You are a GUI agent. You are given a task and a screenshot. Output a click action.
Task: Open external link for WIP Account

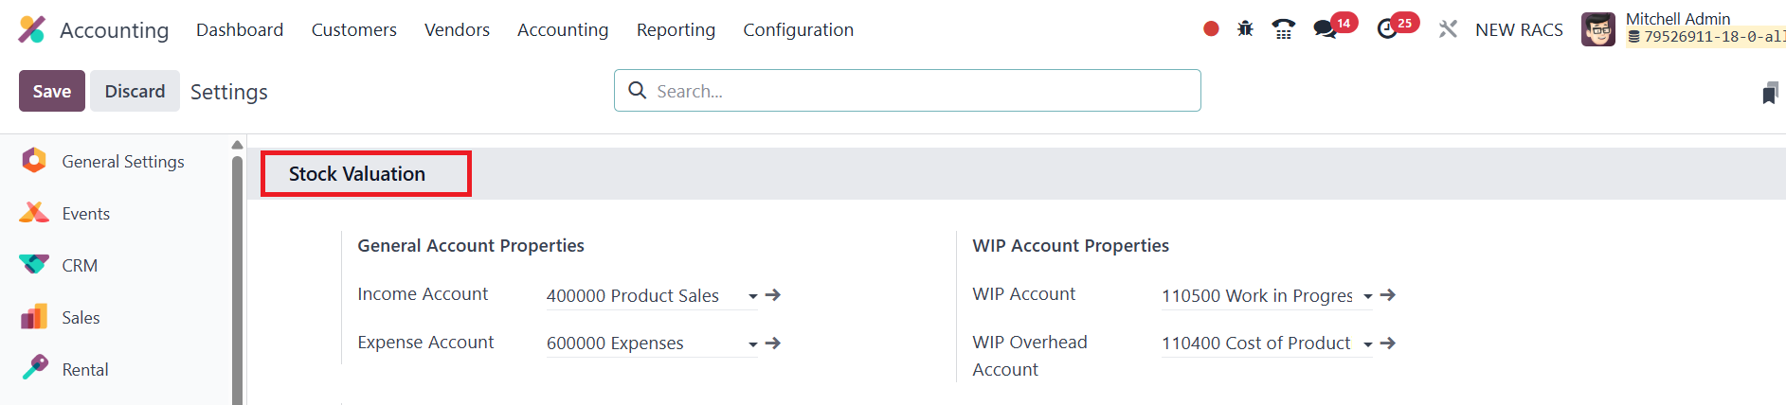click(1388, 295)
